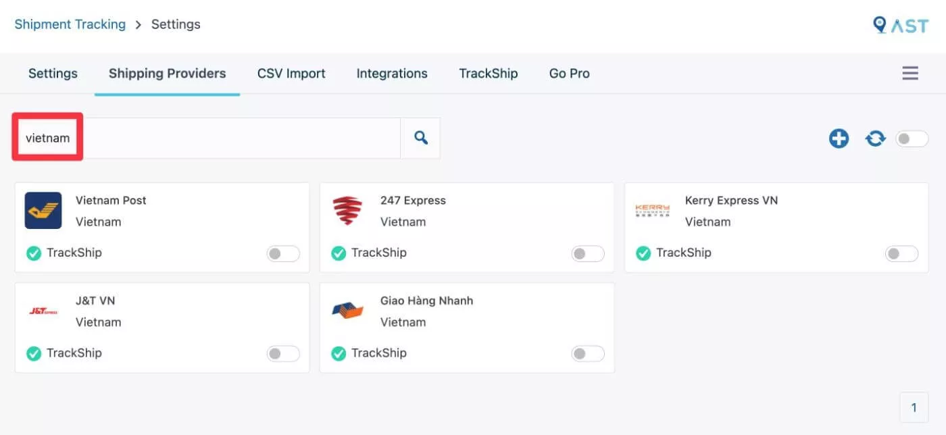Click the Kerry Express VN logo

coord(652,210)
